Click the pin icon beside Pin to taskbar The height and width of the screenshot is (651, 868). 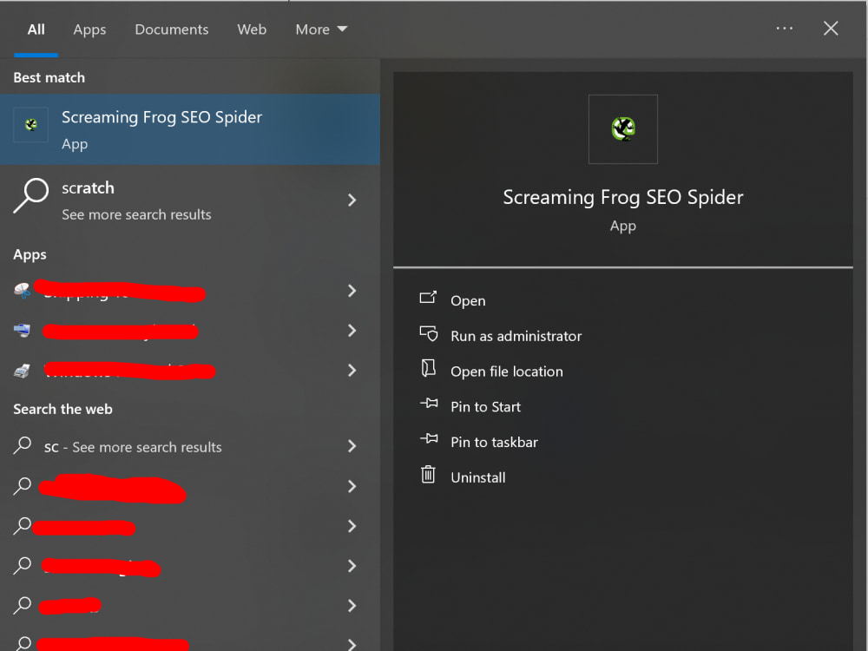pyautogui.click(x=429, y=438)
